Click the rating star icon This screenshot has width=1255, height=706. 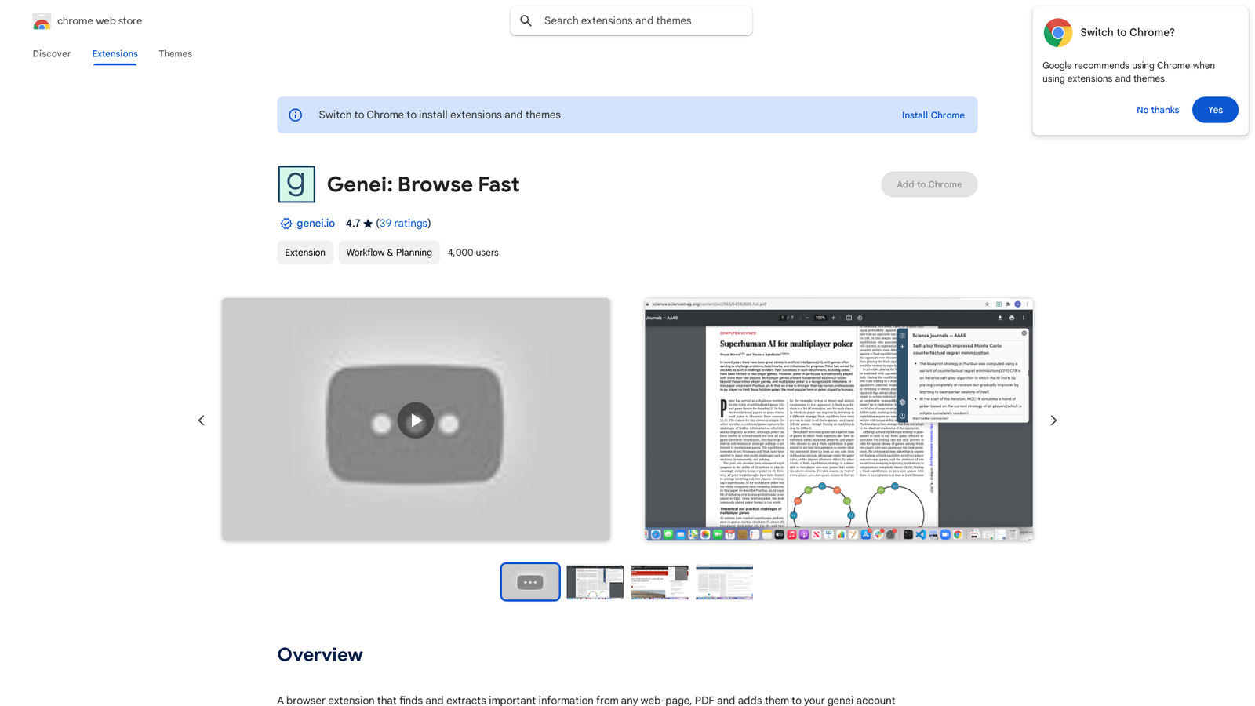pos(368,224)
